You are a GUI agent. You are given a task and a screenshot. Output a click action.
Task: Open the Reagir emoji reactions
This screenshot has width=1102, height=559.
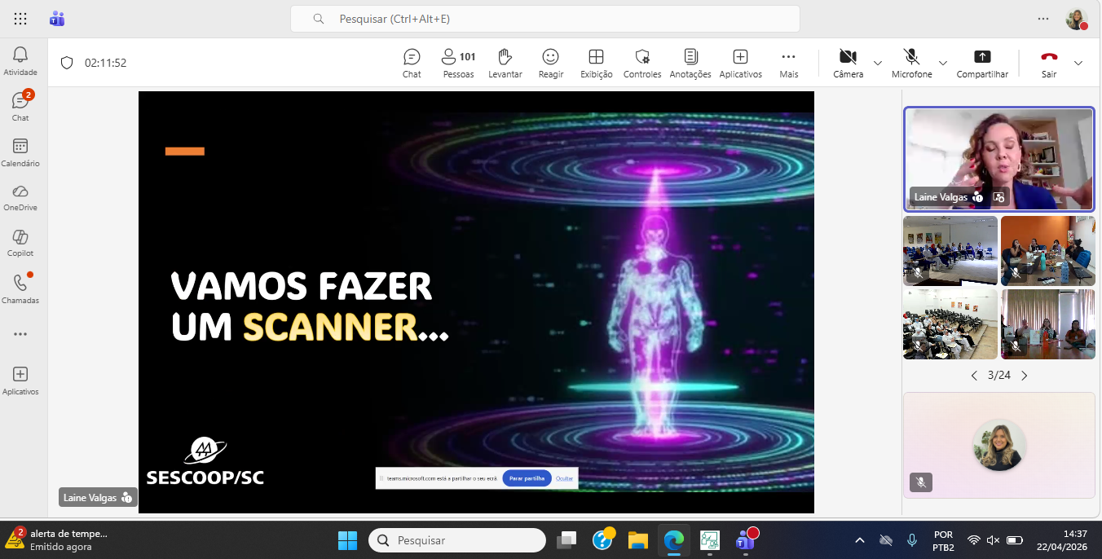tap(551, 63)
